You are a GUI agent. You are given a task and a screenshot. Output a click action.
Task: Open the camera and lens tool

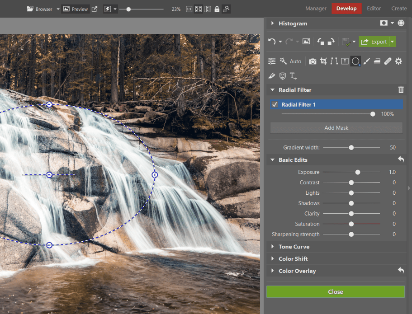pos(313,61)
